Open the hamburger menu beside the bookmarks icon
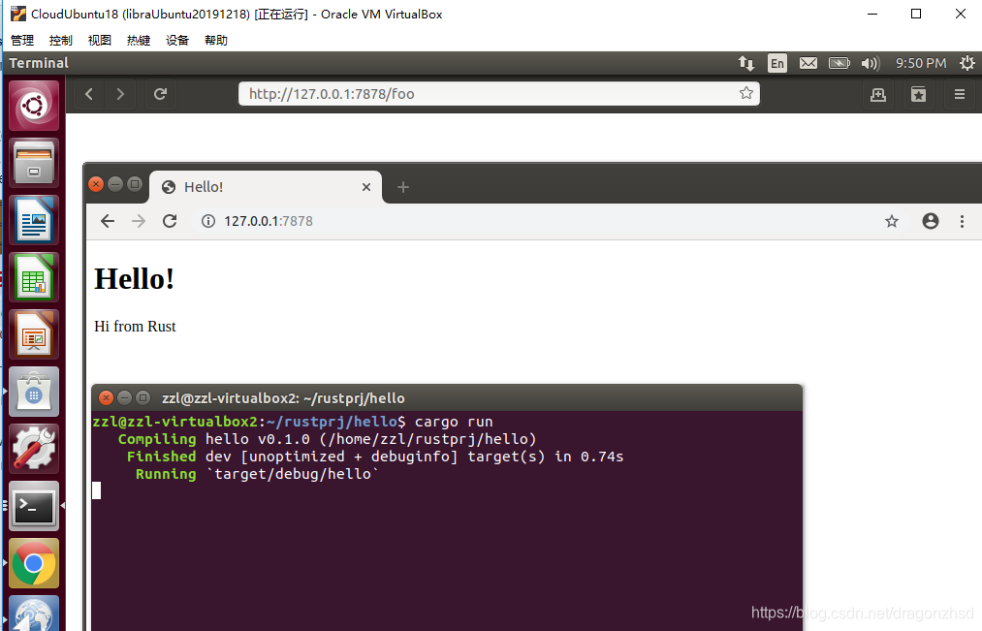The height and width of the screenshot is (631, 982). [x=959, y=94]
